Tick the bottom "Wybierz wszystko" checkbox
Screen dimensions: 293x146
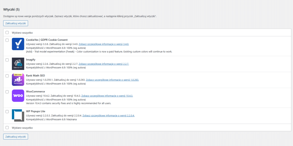(x=7, y=128)
